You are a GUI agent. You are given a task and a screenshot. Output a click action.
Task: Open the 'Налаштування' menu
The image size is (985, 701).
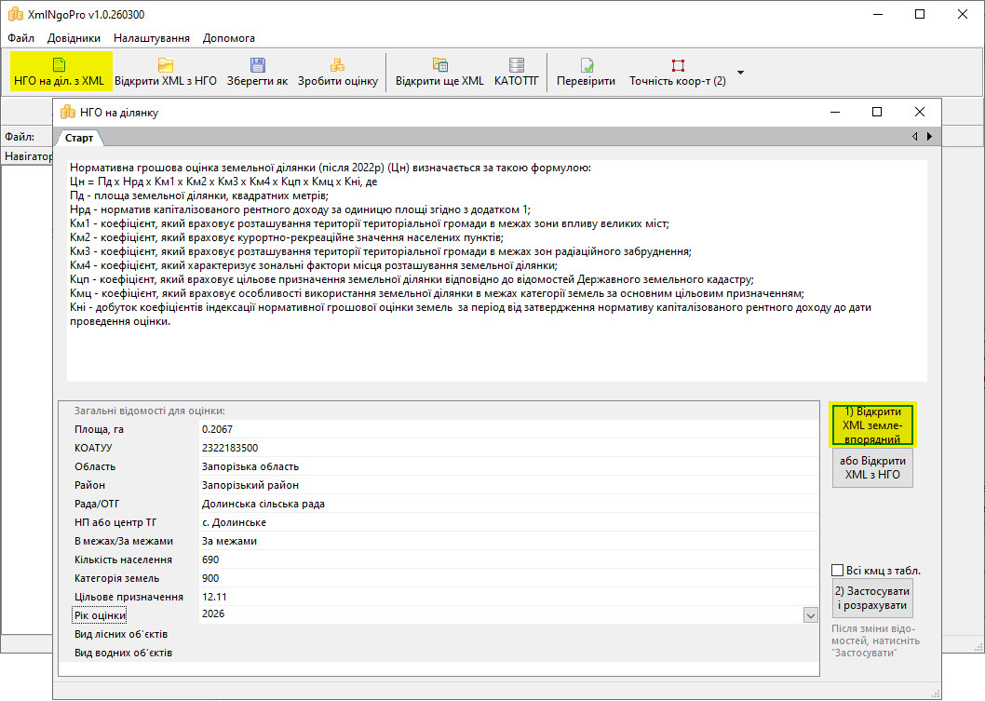point(151,38)
